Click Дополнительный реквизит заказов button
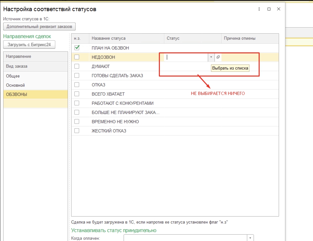This screenshot has width=313, height=241. pos(39,27)
